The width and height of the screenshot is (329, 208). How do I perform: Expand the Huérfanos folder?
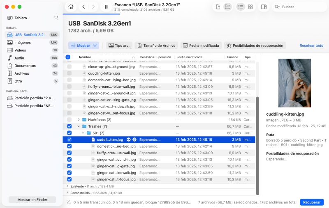tap(79, 120)
